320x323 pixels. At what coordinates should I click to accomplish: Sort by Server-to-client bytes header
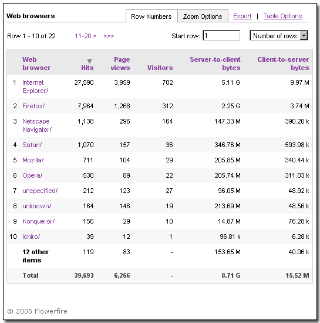(215, 64)
